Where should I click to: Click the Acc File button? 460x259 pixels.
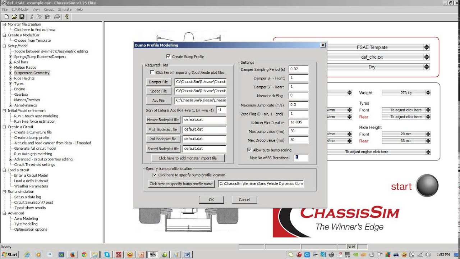pos(158,101)
